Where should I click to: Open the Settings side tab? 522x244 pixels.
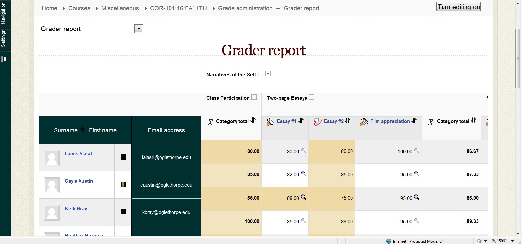click(3, 39)
